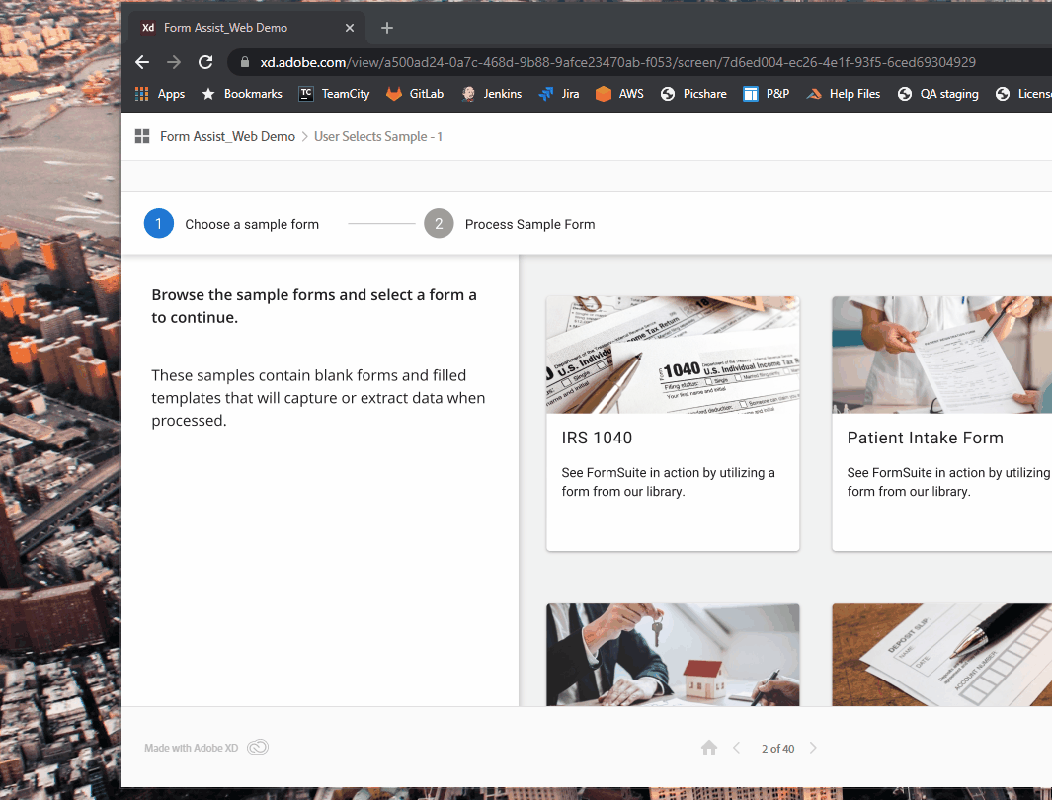Open the Patient Intake Form thumbnail image
The image size is (1052, 800).
(942, 355)
